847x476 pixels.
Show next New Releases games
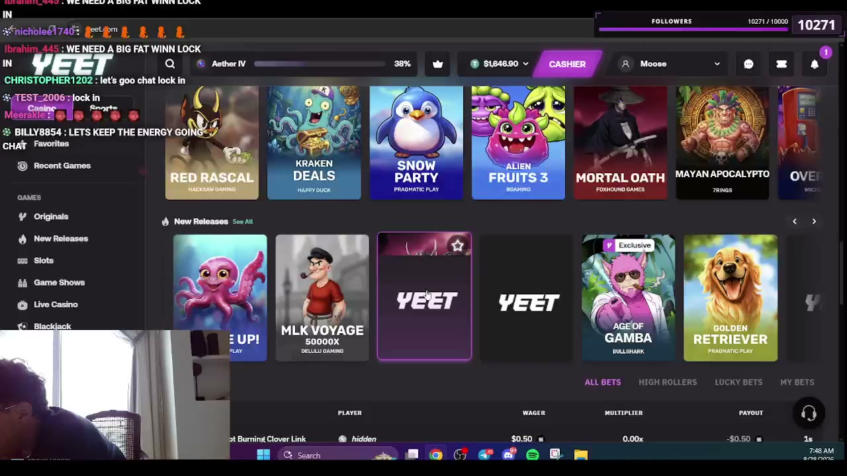click(814, 221)
